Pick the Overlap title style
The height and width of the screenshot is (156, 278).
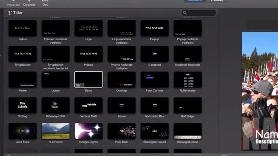(x=122, y=80)
